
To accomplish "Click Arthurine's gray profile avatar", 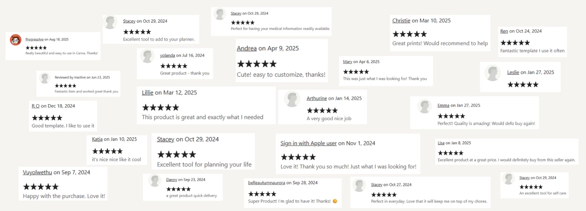I will click(292, 99).
